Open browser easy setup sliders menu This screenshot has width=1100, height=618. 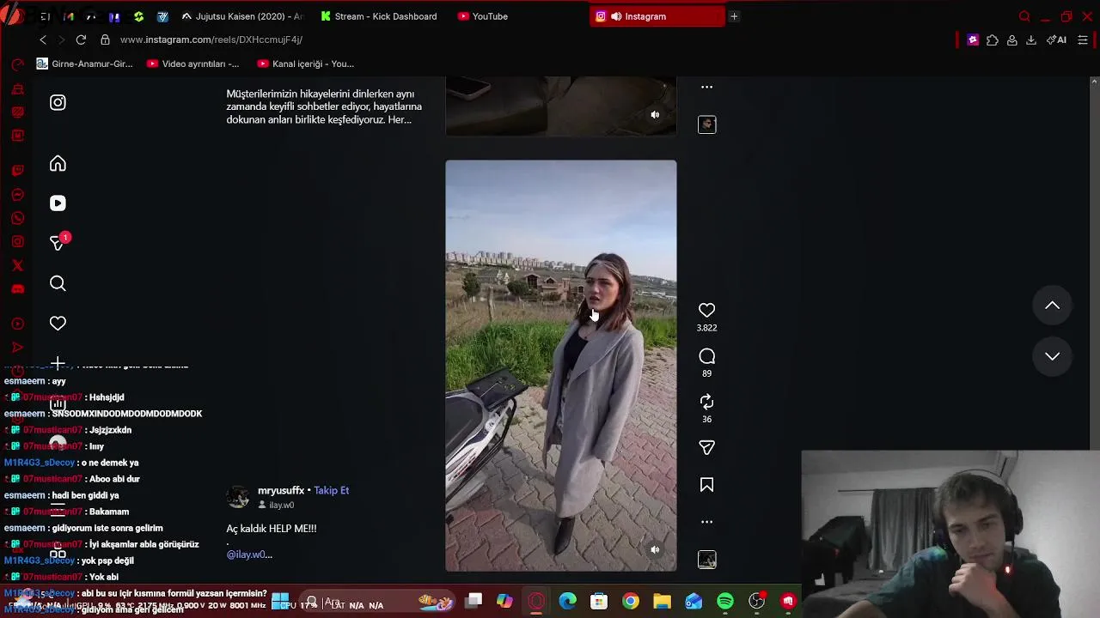click(1083, 39)
